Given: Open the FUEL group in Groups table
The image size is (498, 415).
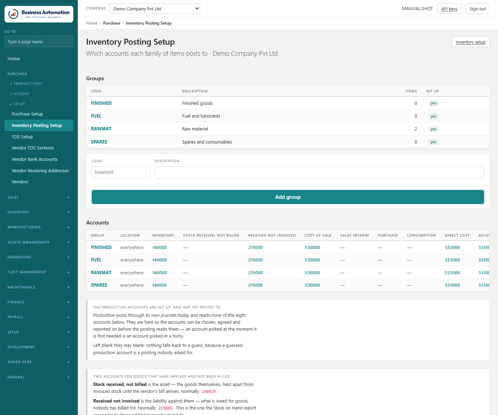Looking at the screenshot, I should coord(96,116).
